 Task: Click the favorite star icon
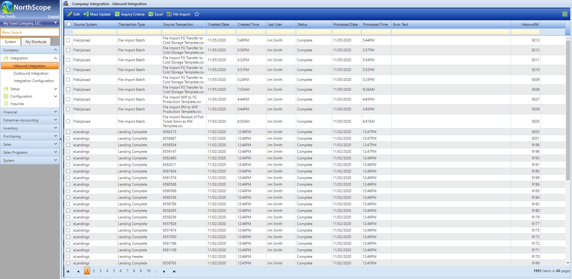click(197, 14)
